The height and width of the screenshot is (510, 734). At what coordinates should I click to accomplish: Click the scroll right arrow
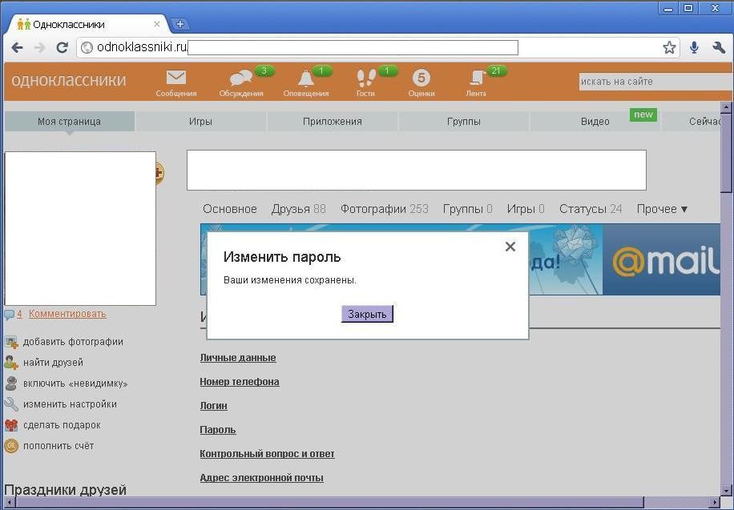(715, 503)
